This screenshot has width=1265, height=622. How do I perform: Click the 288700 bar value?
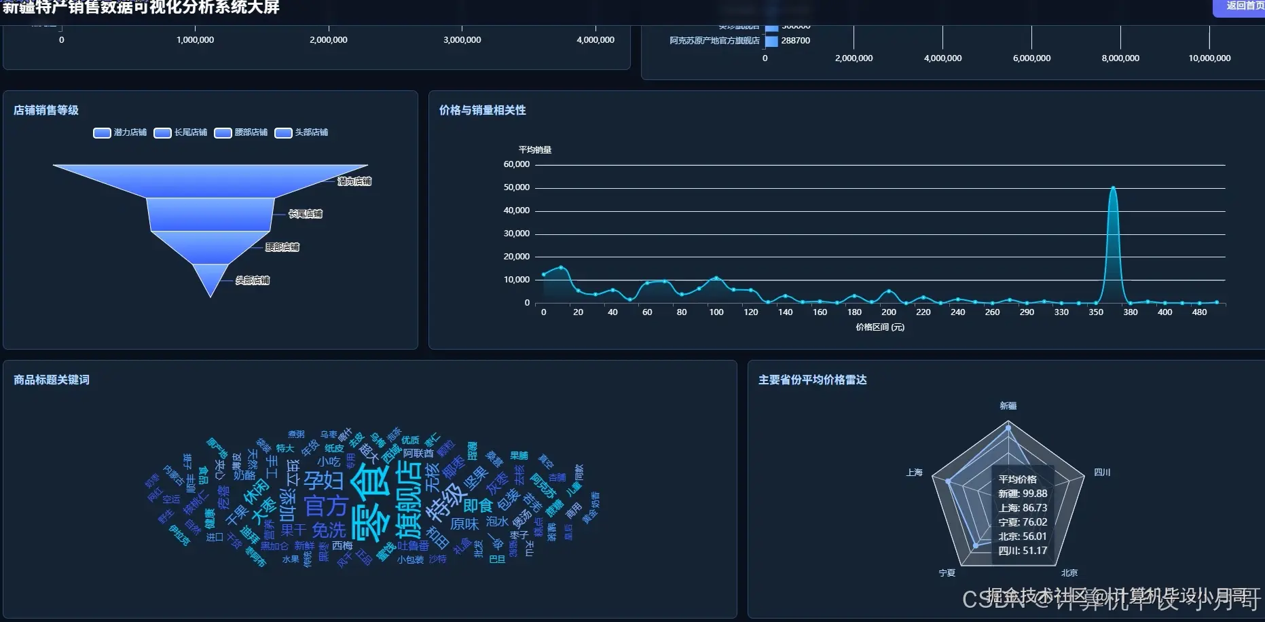795,41
